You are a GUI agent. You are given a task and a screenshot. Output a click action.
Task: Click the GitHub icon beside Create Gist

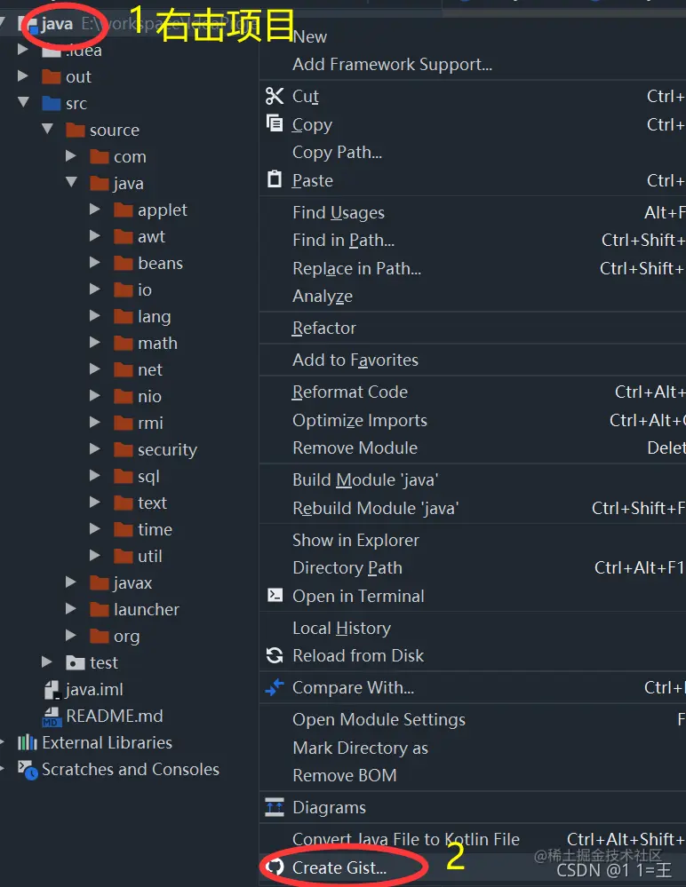[275, 867]
